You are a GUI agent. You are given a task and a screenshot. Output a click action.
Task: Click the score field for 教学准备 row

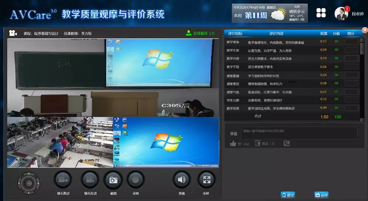pos(351,42)
